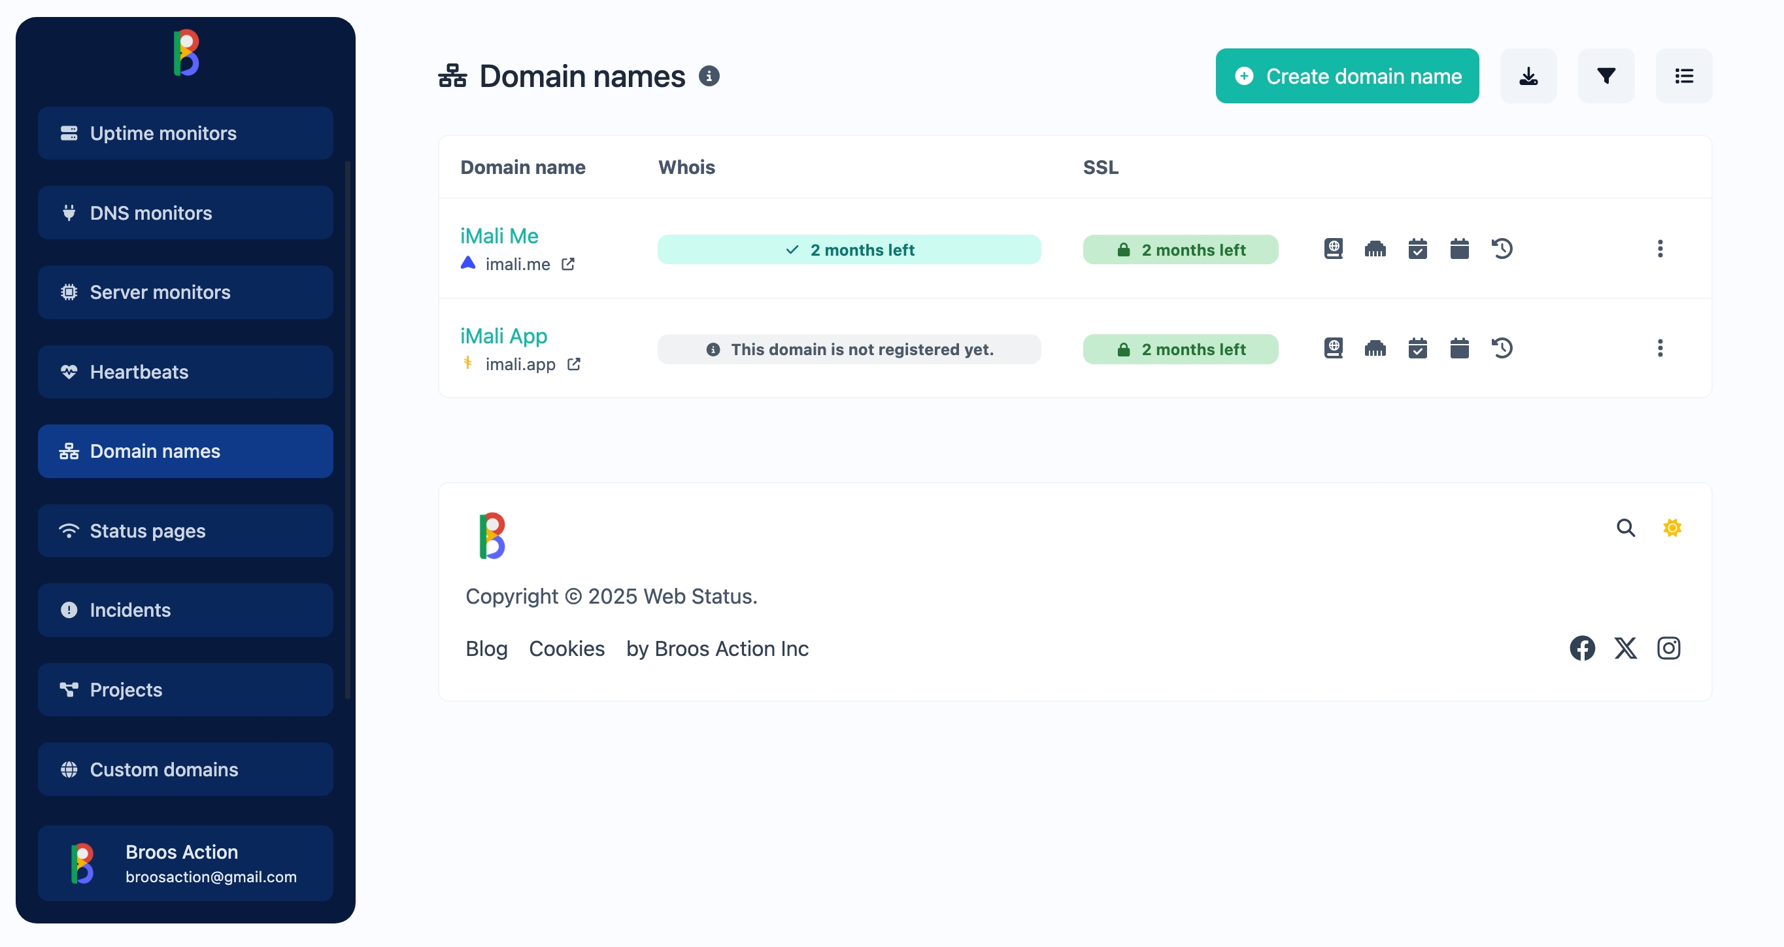Open the three-dot menu for iMali Me
This screenshot has height=947, width=1784.
tap(1659, 249)
